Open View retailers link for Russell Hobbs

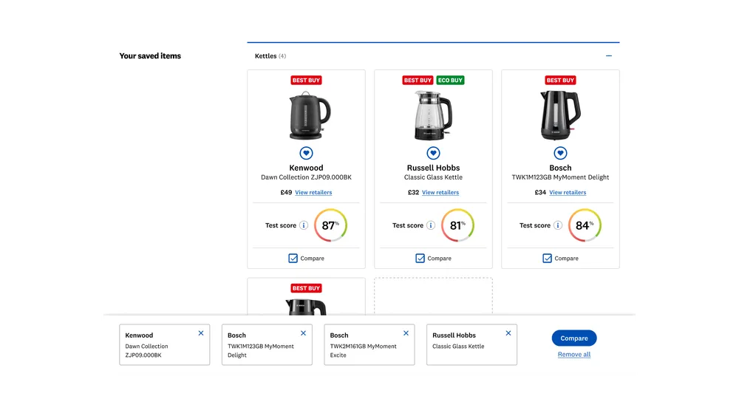click(440, 193)
